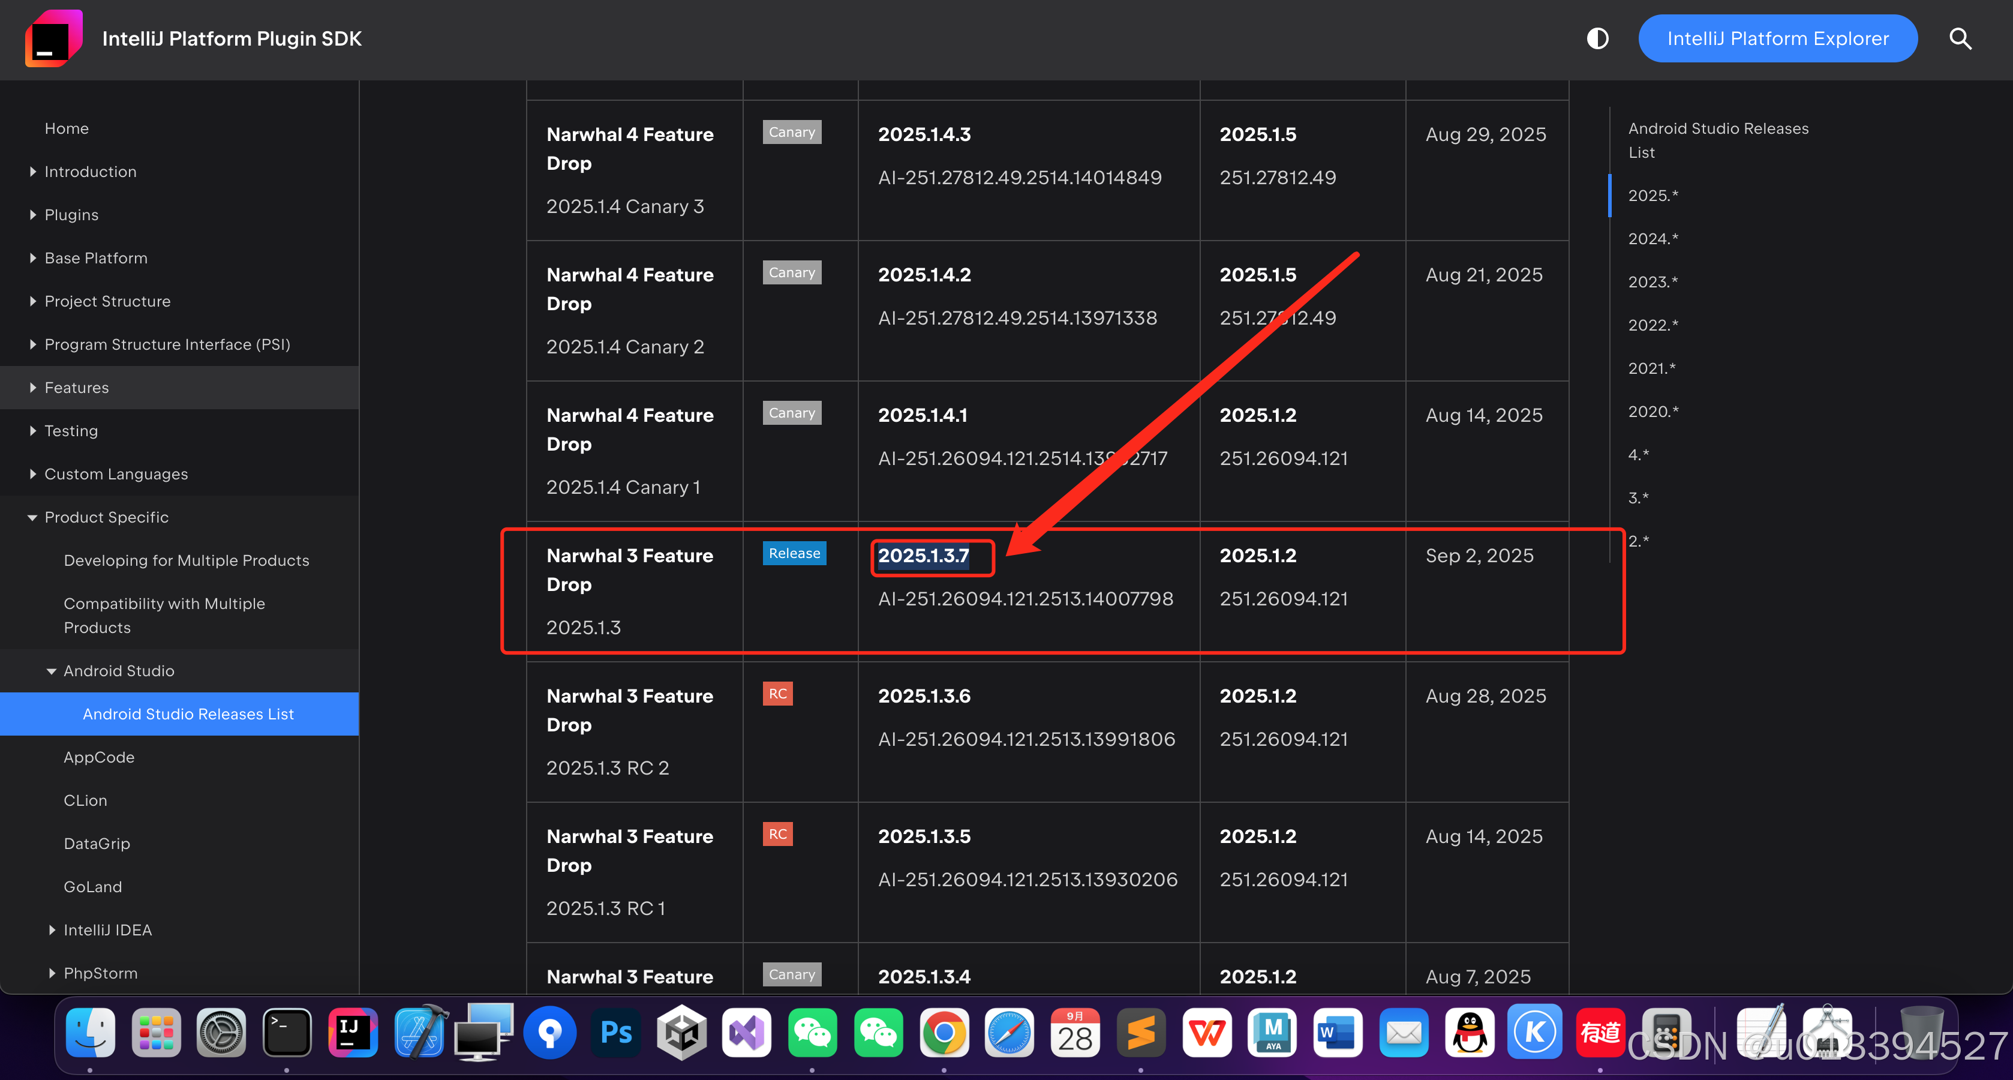Click the JetBrains logo in the header

pyautogui.click(x=53, y=38)
